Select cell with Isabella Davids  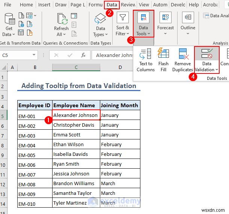coord(76,154)
